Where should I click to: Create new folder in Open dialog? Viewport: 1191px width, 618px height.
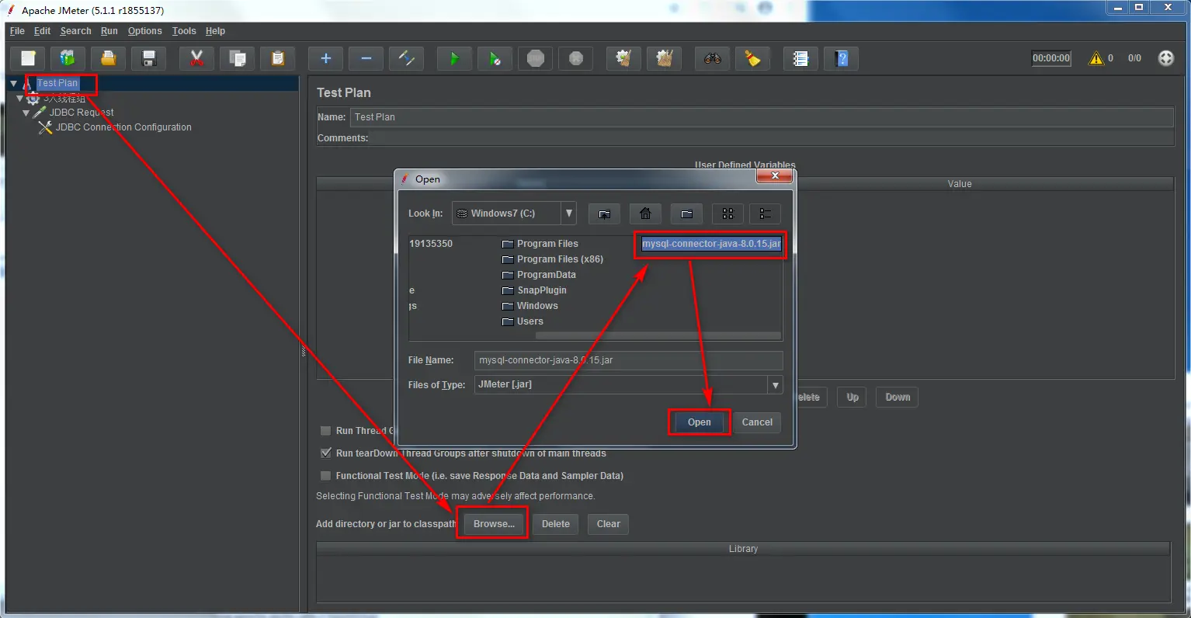pos(686,214)
